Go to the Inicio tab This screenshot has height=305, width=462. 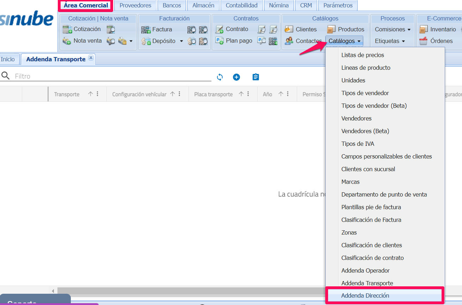tap(8, 59)
